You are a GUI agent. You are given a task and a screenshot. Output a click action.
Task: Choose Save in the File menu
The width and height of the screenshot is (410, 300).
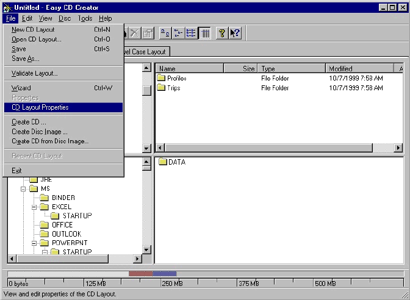(63, 49)
